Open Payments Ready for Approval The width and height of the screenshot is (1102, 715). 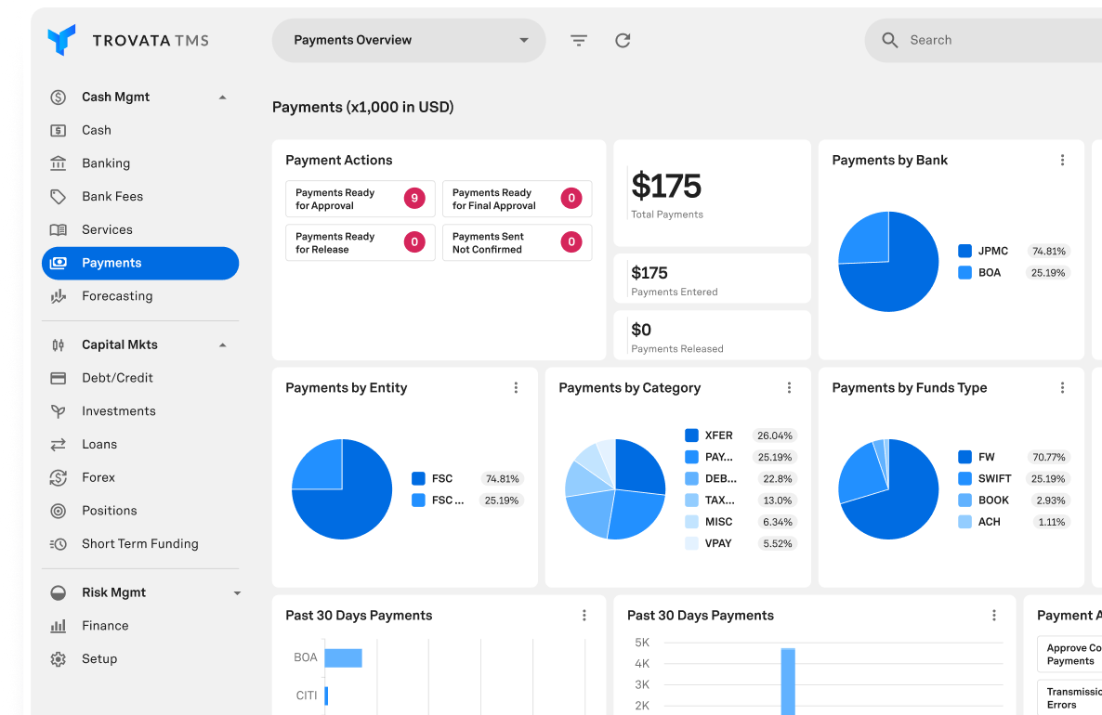[360, 199]
